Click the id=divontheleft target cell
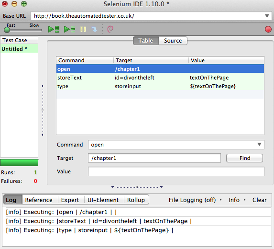 click(134, 78)
